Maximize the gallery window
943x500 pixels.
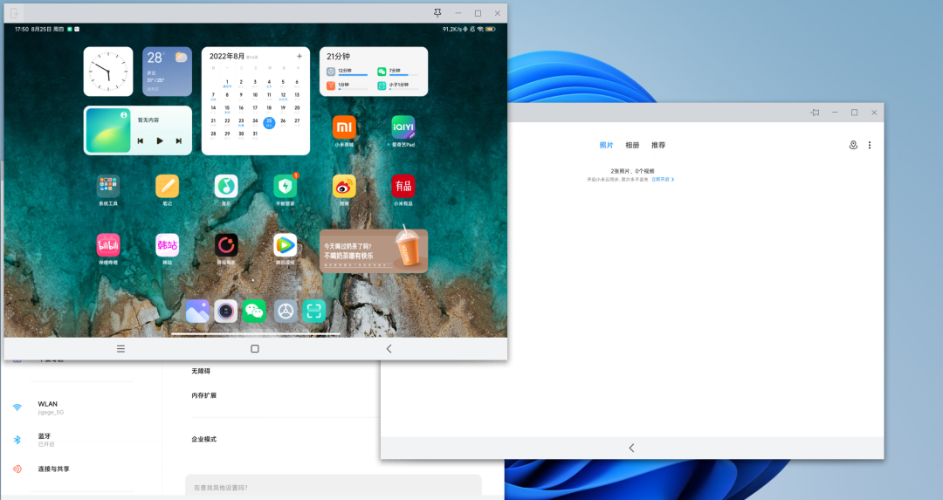tap(854, 113)
